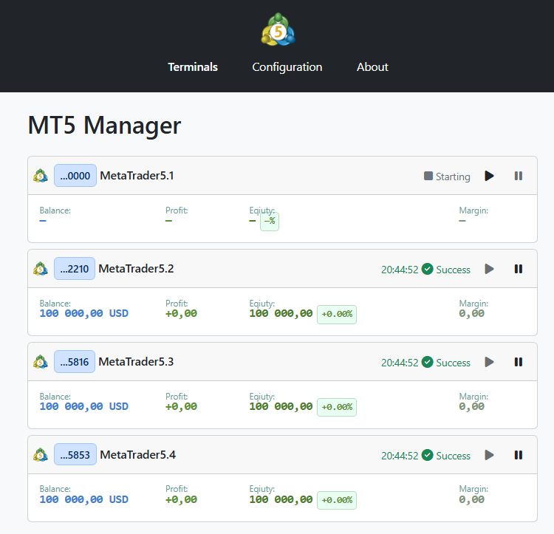Select the ...5853 account badge
The height and width of the screenshot is (534, 554).
(x=75, y=454)
